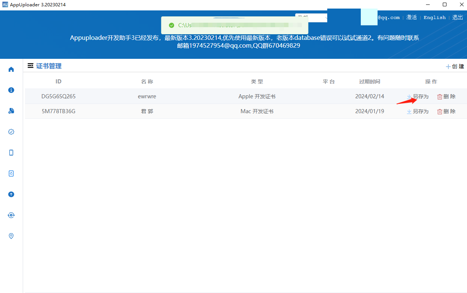Click the AppUploader title bar icon
This screenshot has width=467, height=293.
click(x=5, y=4)
